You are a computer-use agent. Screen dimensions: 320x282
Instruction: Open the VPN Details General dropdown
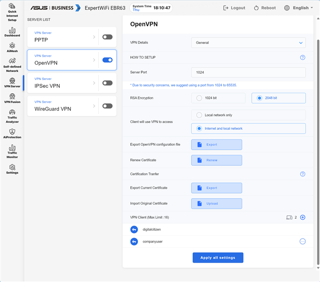[x=248, y=43]
